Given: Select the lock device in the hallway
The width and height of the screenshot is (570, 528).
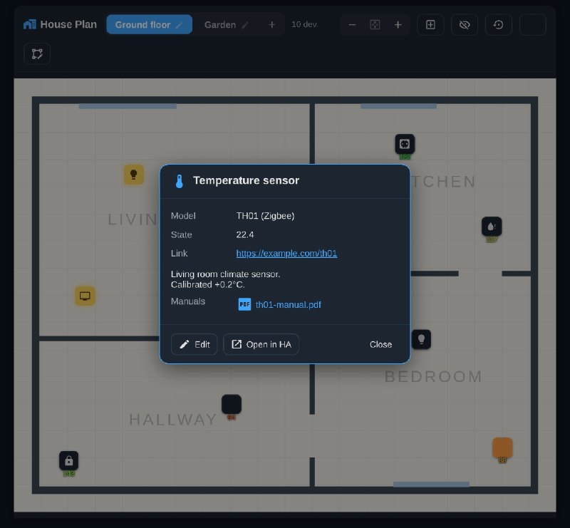Looking at the screenshot, I should pos(68,461).
